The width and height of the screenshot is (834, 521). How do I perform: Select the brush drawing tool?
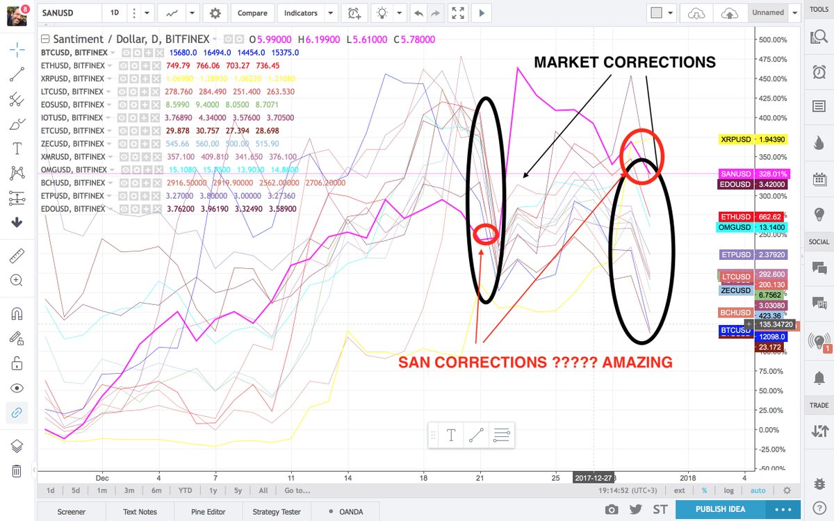[17, 124]
